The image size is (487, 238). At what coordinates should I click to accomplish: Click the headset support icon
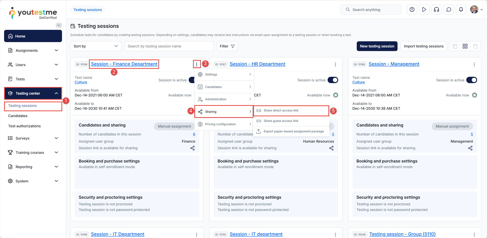point(436,10)
